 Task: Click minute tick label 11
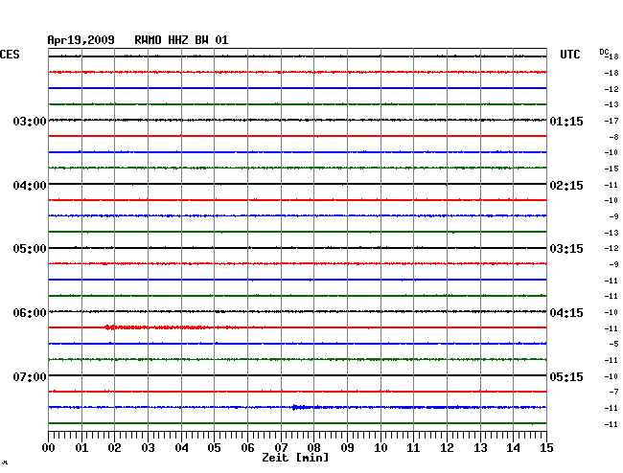pyautogui.click(x=413, y=447)
